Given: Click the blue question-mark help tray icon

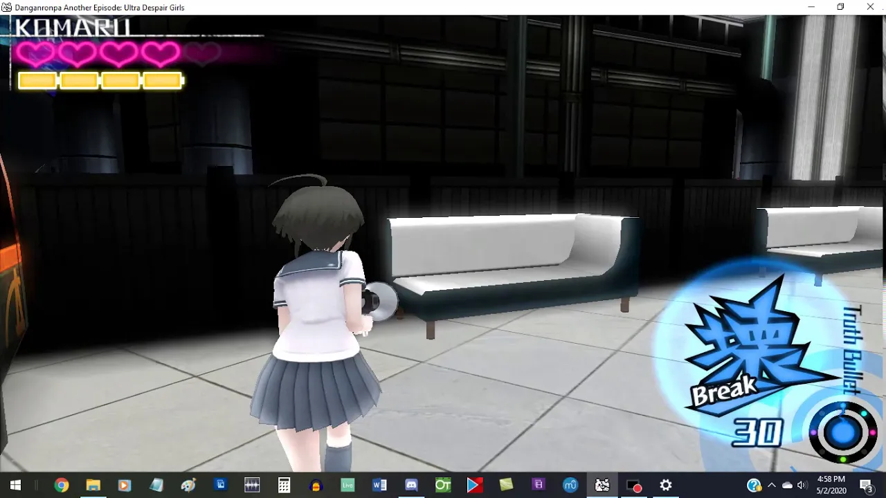Looking at the screenshot, I should [754, 486].
